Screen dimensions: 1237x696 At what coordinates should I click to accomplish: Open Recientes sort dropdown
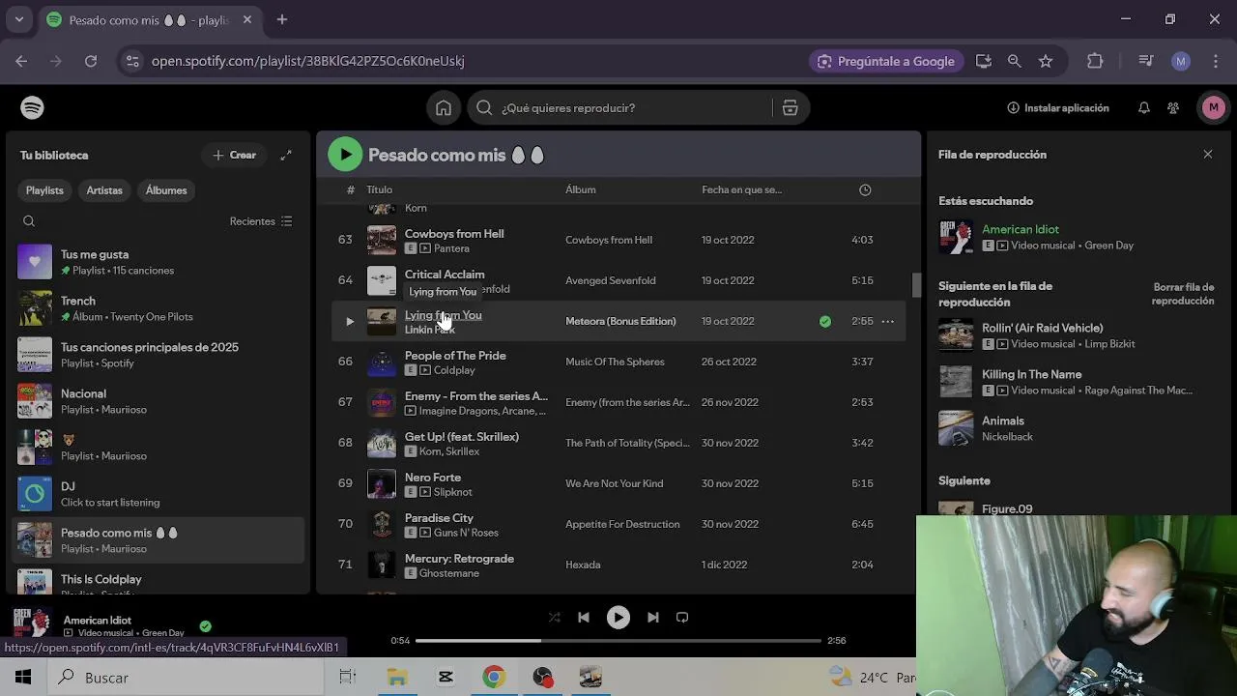coord(261,221)
